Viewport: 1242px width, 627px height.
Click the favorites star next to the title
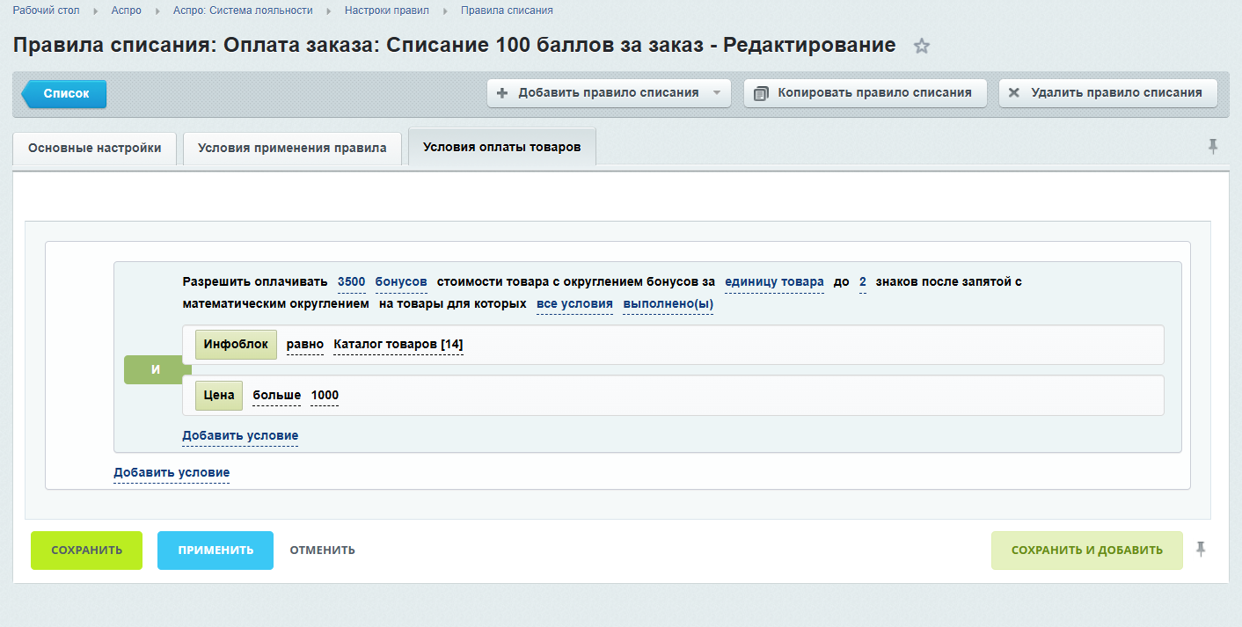click(x=921, y=47)
